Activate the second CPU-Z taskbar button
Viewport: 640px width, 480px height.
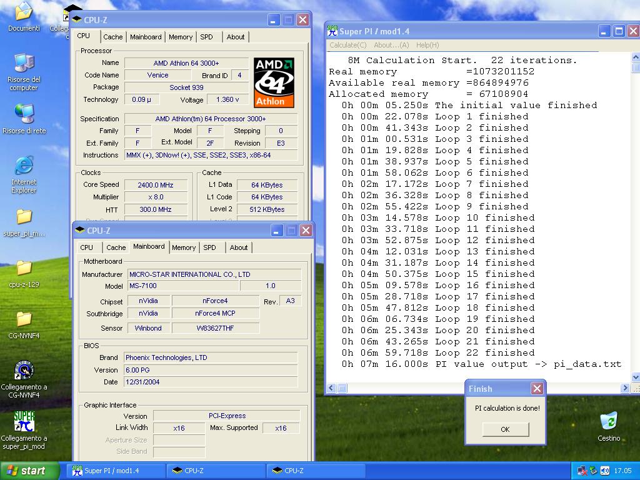(316, 471)
